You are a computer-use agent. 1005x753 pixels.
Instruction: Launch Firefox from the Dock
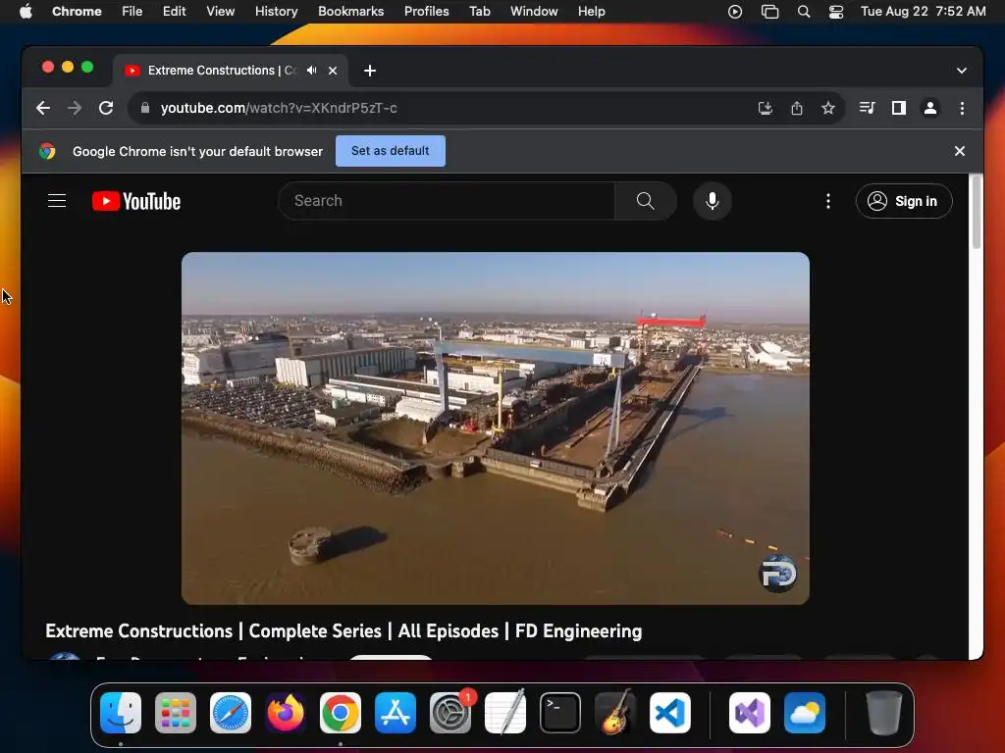click(x=286, y=713)
